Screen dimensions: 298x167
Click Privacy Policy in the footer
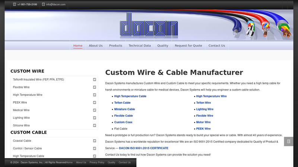coord(97,163)
